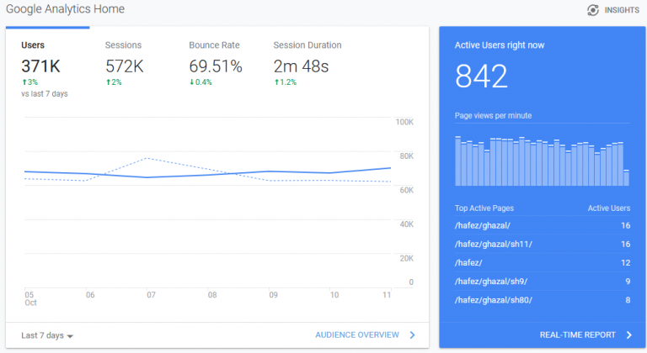Click the Audience Overview chevron arrow
This screenshot has width=647, height=353.
(412, 335)
